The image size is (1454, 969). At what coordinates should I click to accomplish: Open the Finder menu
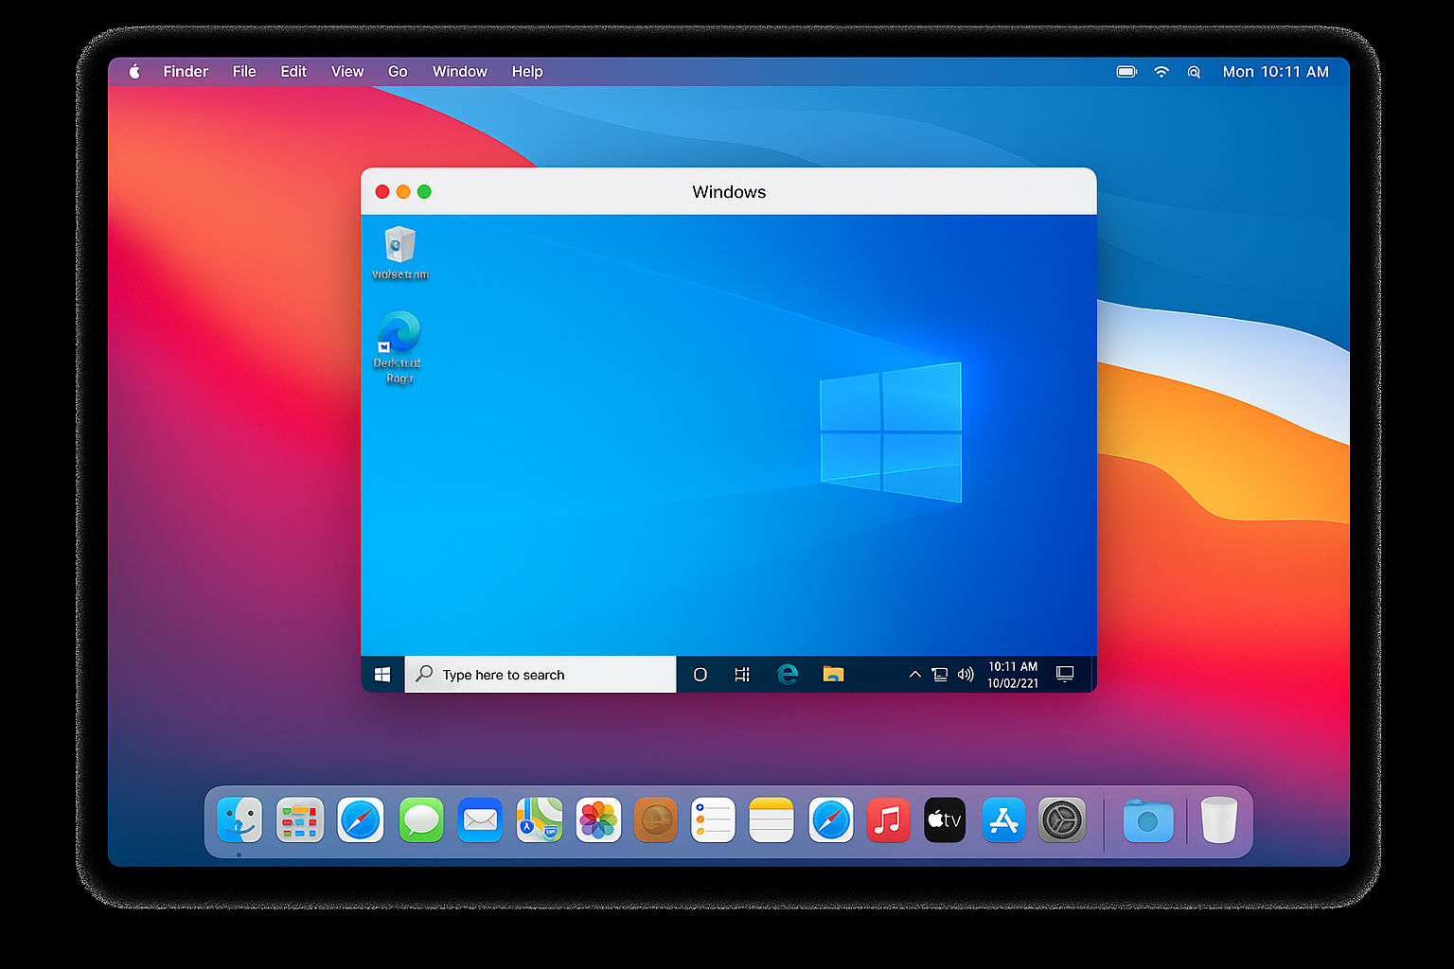(186, 72)
